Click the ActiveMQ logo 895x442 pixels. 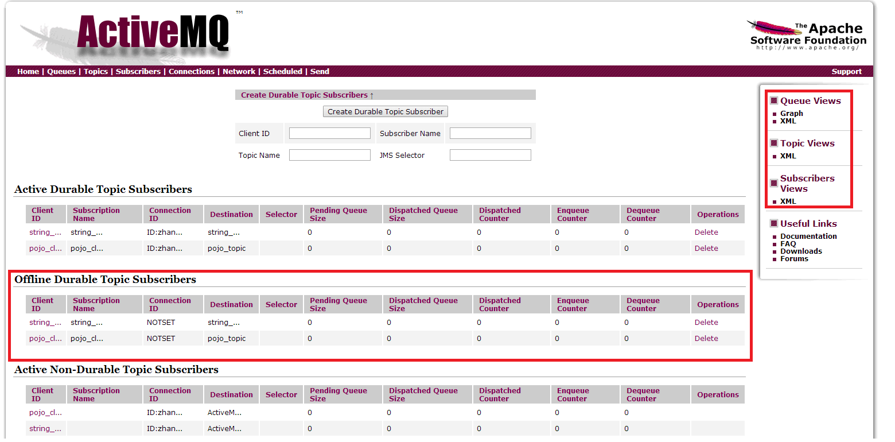coord(153,34)
